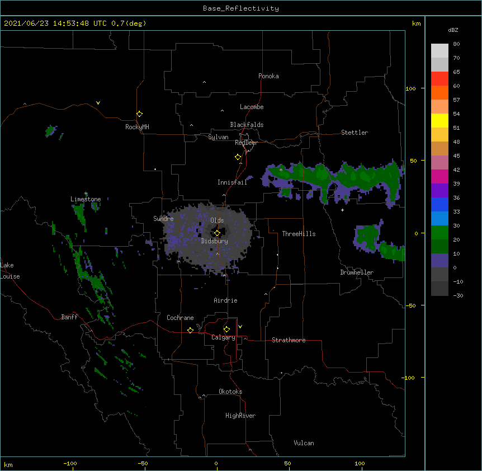
Task: Click the yellow diamond marker above RockyMH
Action: (x=139, y=114)
